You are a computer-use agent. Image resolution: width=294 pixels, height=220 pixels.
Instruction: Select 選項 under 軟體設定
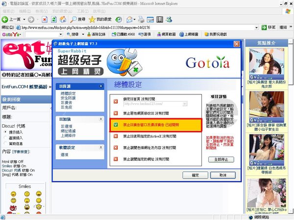point(64,154)
